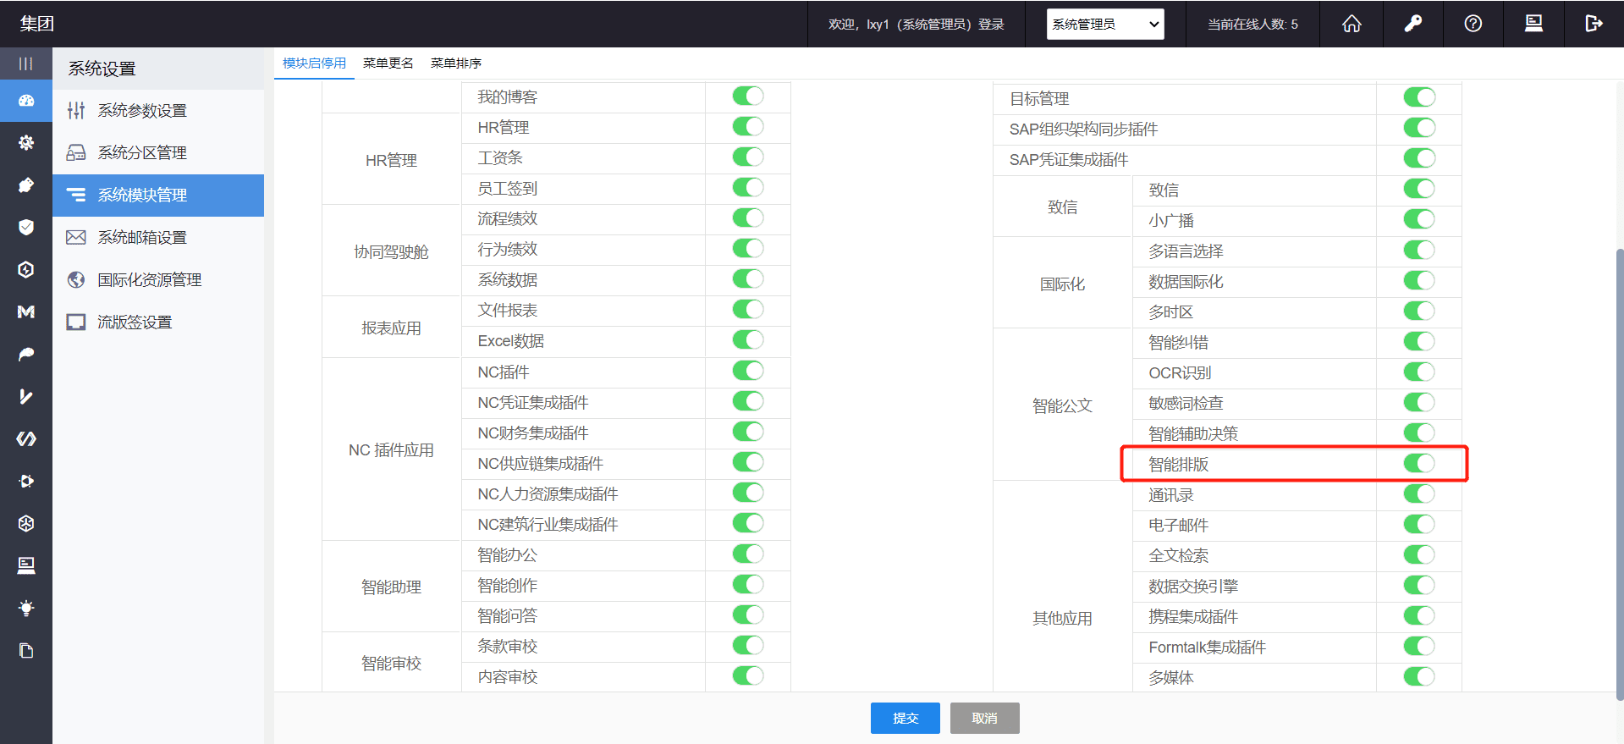The height and width of the screenshot is (744, 1624).
Task: Click the light bulb icon in sidebar
Action: click(x=26, y=608)
